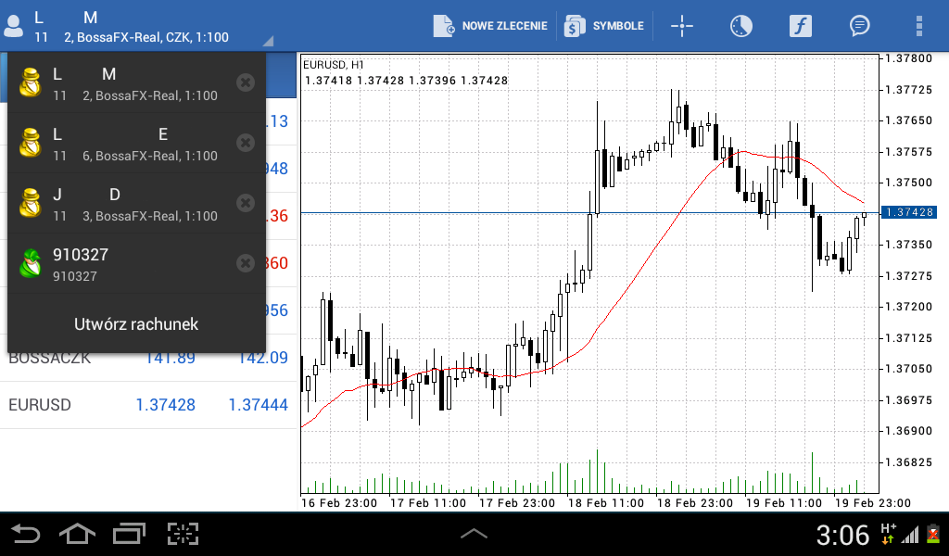
Task: Tap the battery status icon
Action: point(934,534)
